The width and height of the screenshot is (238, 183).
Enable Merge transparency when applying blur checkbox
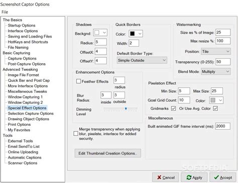pyautogui.click(x=76, y=133)
